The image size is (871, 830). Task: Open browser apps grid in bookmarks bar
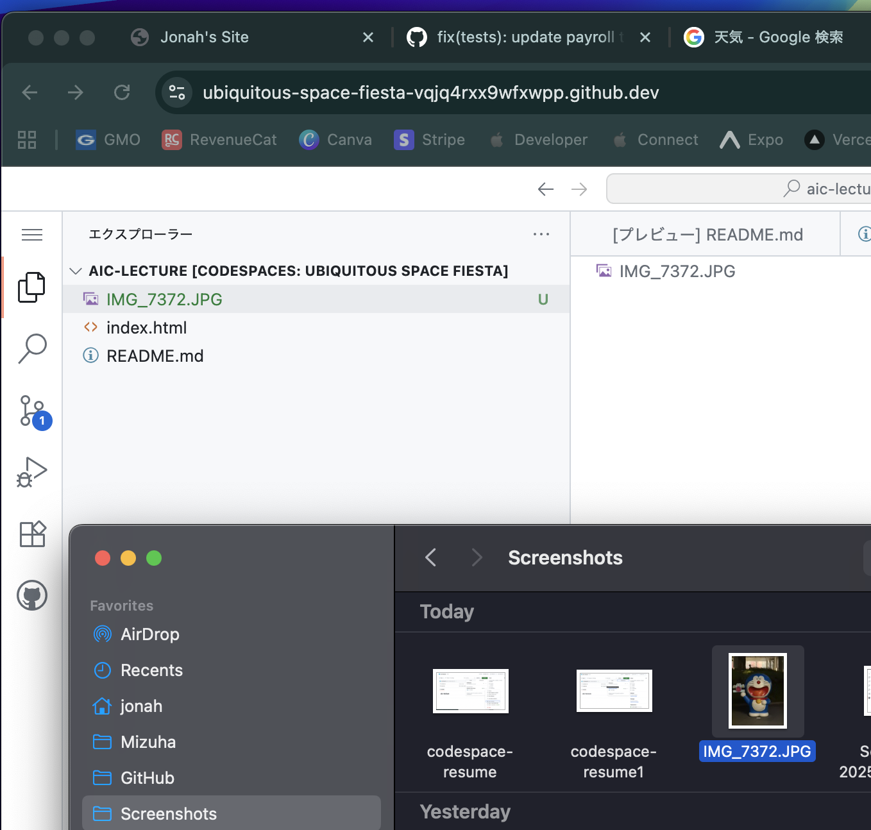coord(27,140)
